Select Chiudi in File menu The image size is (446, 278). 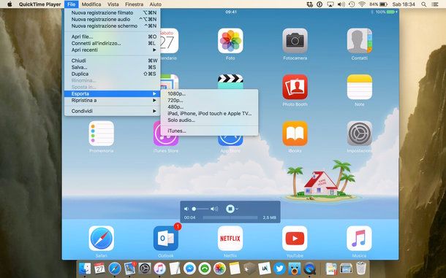(x=112, y=61)
